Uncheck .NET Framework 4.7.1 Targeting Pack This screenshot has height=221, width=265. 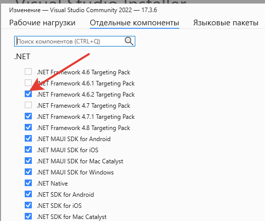[28, 116]
